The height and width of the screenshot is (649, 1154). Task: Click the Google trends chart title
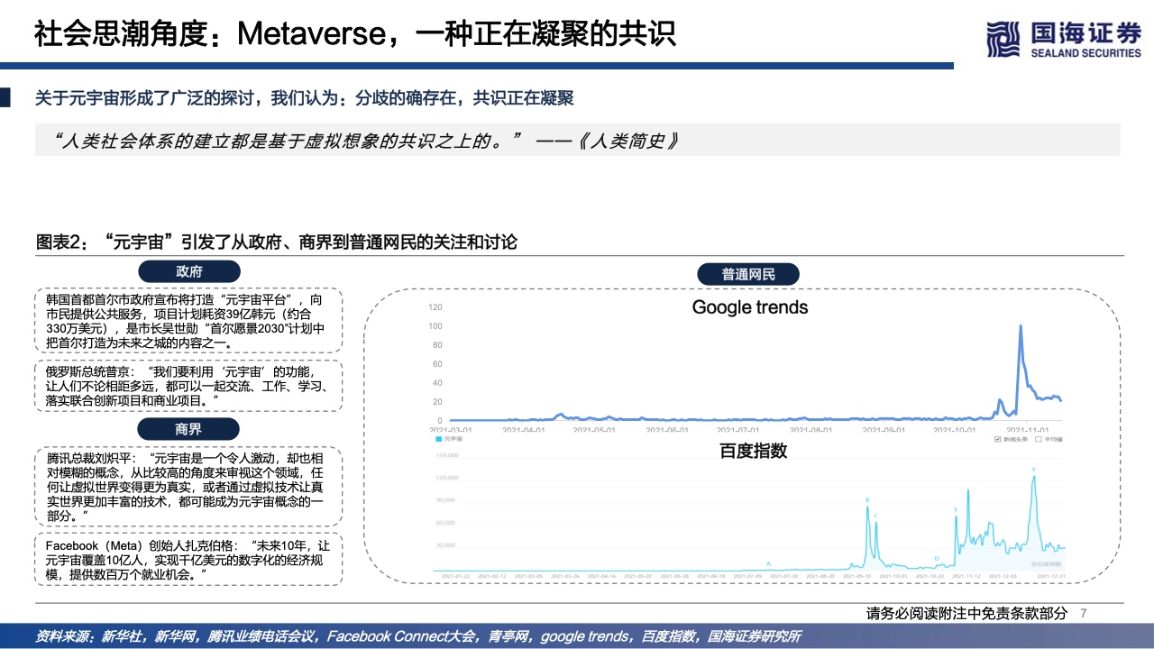point(750,307)
